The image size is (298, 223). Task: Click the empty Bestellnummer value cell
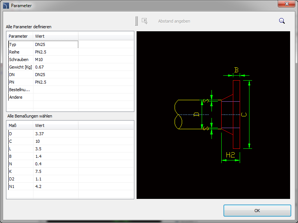tap(55, 90)
